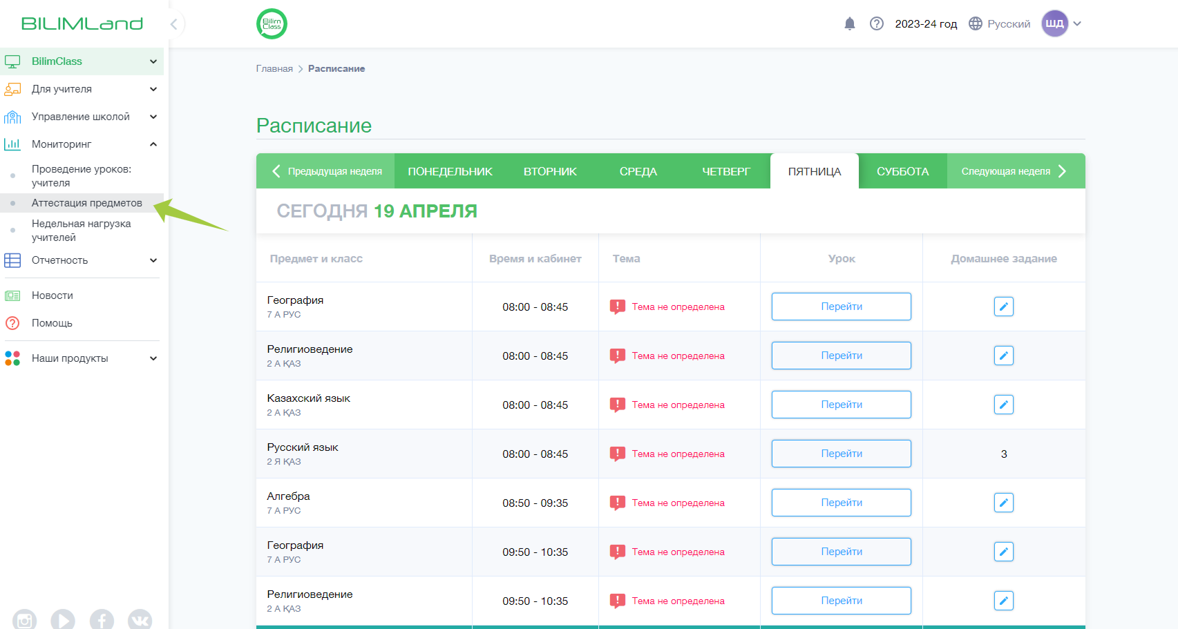Expand the Управление школой menu arrow
The width and height of the screenshot is (1178, 629).
(x=153, y=117)
